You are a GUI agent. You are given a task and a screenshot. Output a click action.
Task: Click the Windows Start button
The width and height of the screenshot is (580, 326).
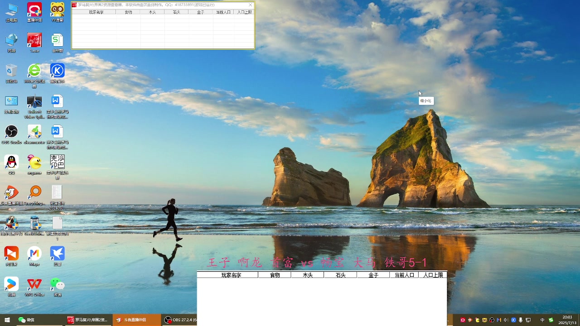click(x=7, y=320)
